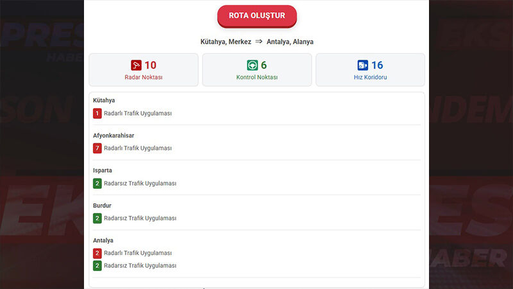Image resolution: width=513 pixels, height=289 pixels.
Task: Click the Antalya, Alanya destination text
Action: (x=290, y=42)
